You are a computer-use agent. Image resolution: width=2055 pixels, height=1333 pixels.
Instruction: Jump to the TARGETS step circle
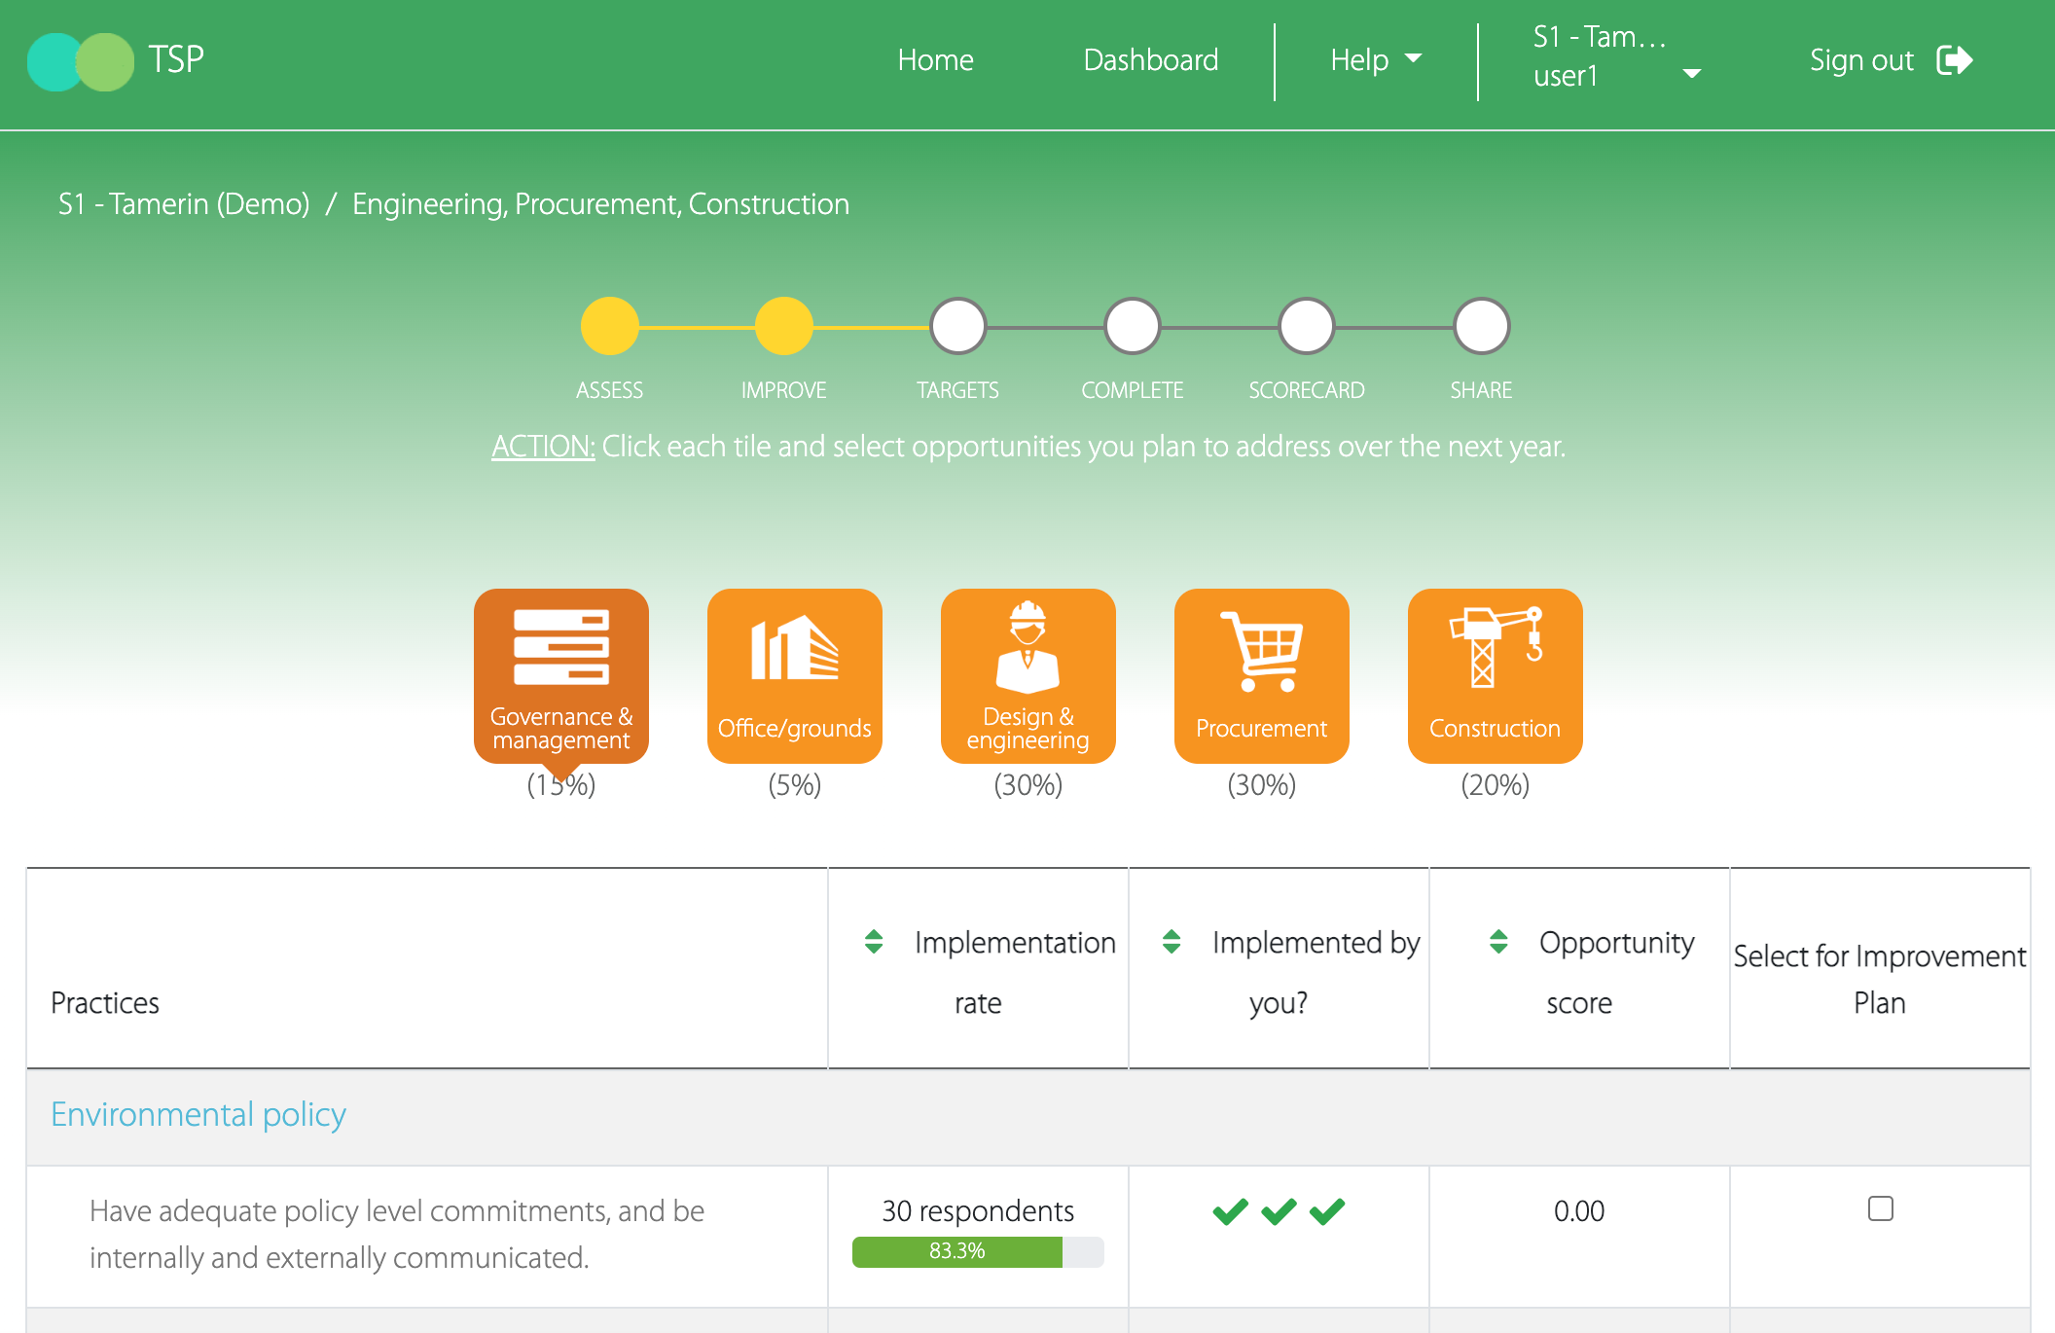click(x=957, y=327)
